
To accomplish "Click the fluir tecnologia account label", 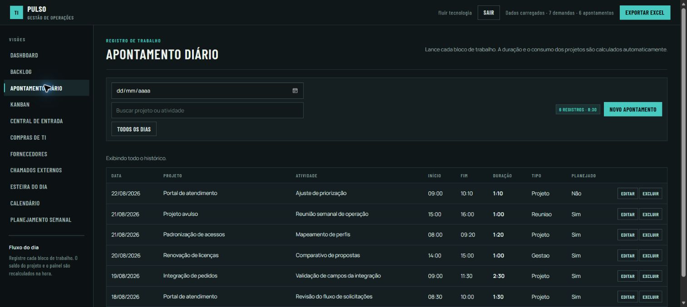I will pos(455,13).
